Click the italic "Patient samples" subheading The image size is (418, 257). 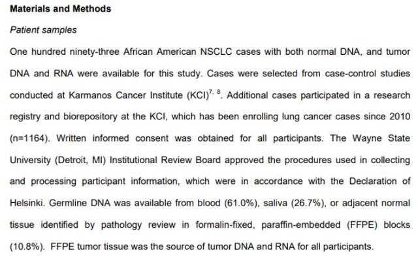point(43,30)
